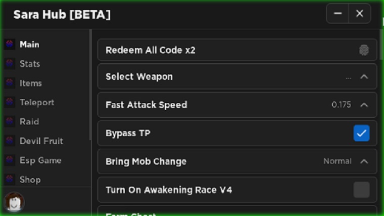Minimize the Sara Hub window
The height and width of the screenshot is (216, 384).
(x=338, y=14)
